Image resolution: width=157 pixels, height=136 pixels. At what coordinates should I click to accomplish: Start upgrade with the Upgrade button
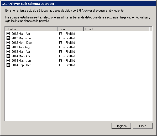[x=121, y=126]
